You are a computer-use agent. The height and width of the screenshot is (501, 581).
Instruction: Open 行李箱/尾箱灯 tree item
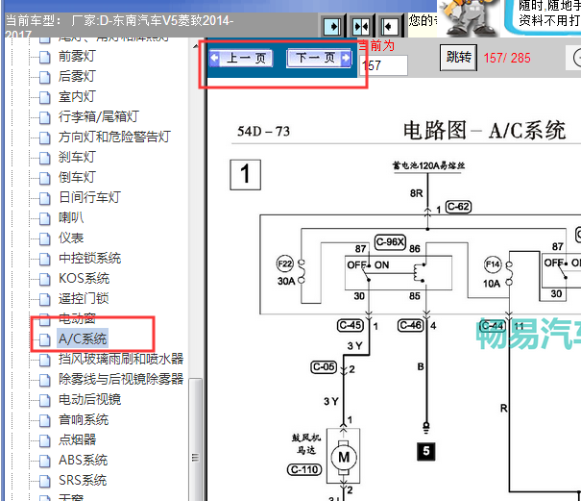(x=99, y=117)
